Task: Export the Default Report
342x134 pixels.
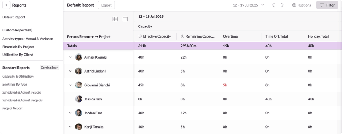Action: tap(106, 5)
